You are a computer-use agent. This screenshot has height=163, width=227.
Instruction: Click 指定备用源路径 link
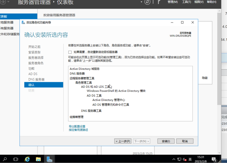tap(78, 130)
